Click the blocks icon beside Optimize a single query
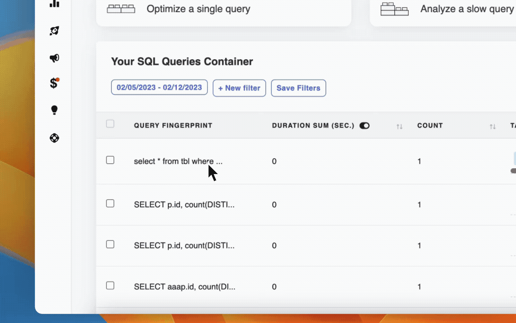This screenshot has width=516, height=323. (x=121, y=9)
